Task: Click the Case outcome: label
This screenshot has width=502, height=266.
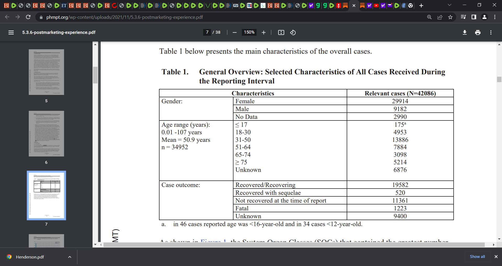Action: point(181,185)
